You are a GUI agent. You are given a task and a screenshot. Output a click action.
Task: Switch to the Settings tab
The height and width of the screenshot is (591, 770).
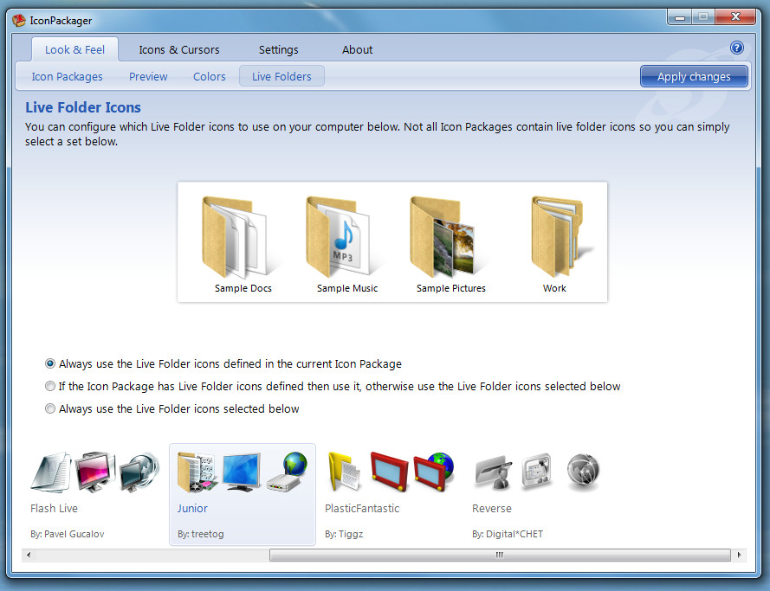[x=278, y=49]
